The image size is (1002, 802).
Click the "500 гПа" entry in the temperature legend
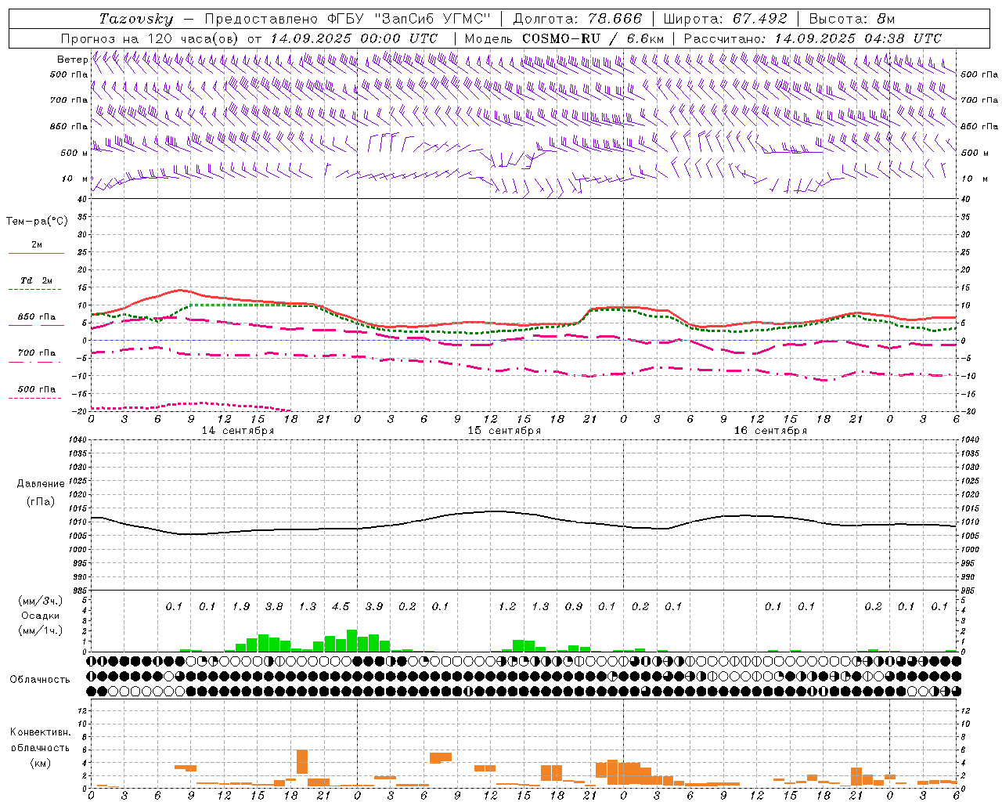(x=37, y=388)
